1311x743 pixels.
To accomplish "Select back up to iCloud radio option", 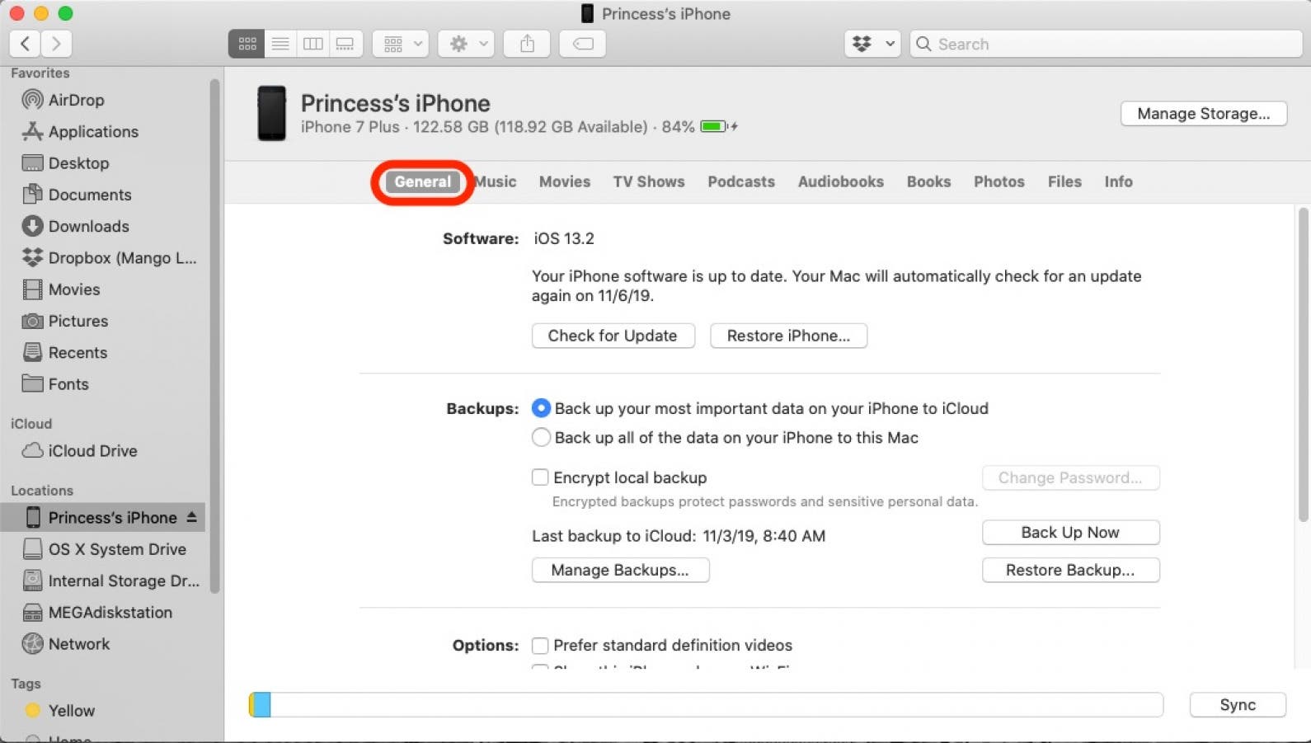I will (541, 408).
